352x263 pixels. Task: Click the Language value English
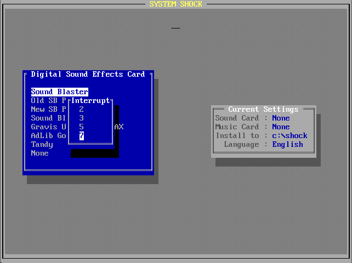pos(287,145)
